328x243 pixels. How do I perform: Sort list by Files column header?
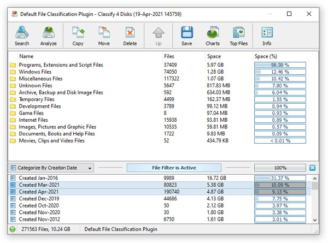pyautogui.click(x=169, y=56)
